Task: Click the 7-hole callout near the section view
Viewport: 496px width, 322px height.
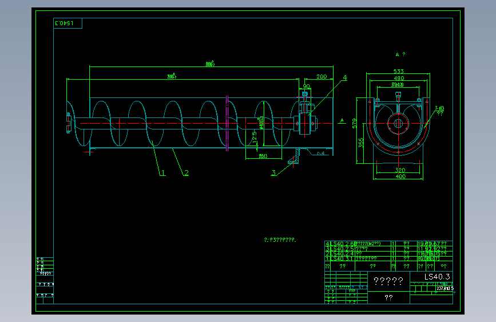Action: pos(439,108)
